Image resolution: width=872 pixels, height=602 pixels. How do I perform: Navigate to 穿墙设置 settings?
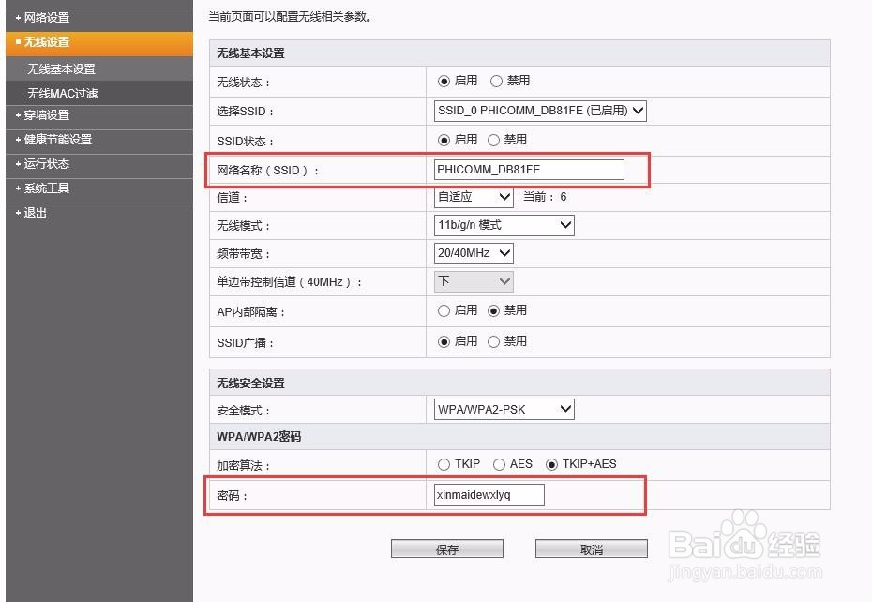click(x=44, y=116)
